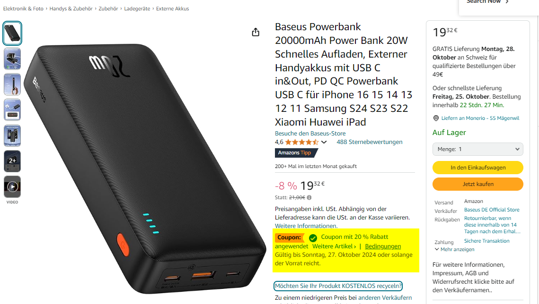Click the location pin delivery icon
The image size is (539, 304).
tap(436, 118)
